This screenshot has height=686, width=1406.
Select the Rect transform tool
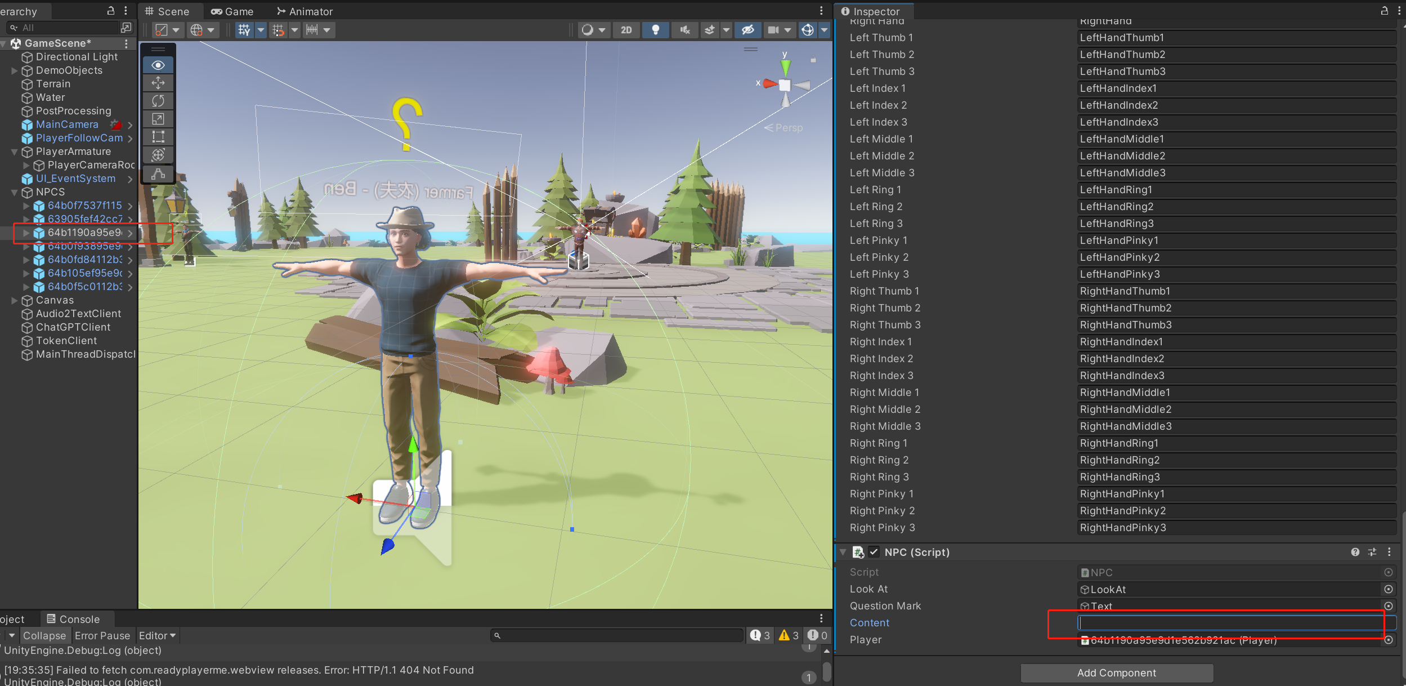tap(158, 137)
